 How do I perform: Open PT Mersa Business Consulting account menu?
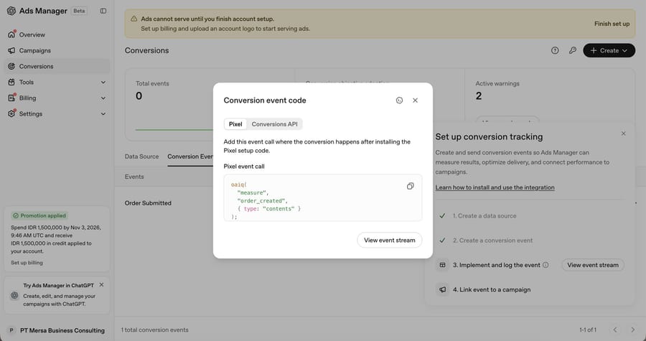click(x=62, y=330)
